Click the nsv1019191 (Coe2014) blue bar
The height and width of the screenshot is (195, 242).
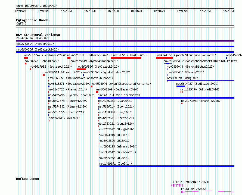pos(167,166)
